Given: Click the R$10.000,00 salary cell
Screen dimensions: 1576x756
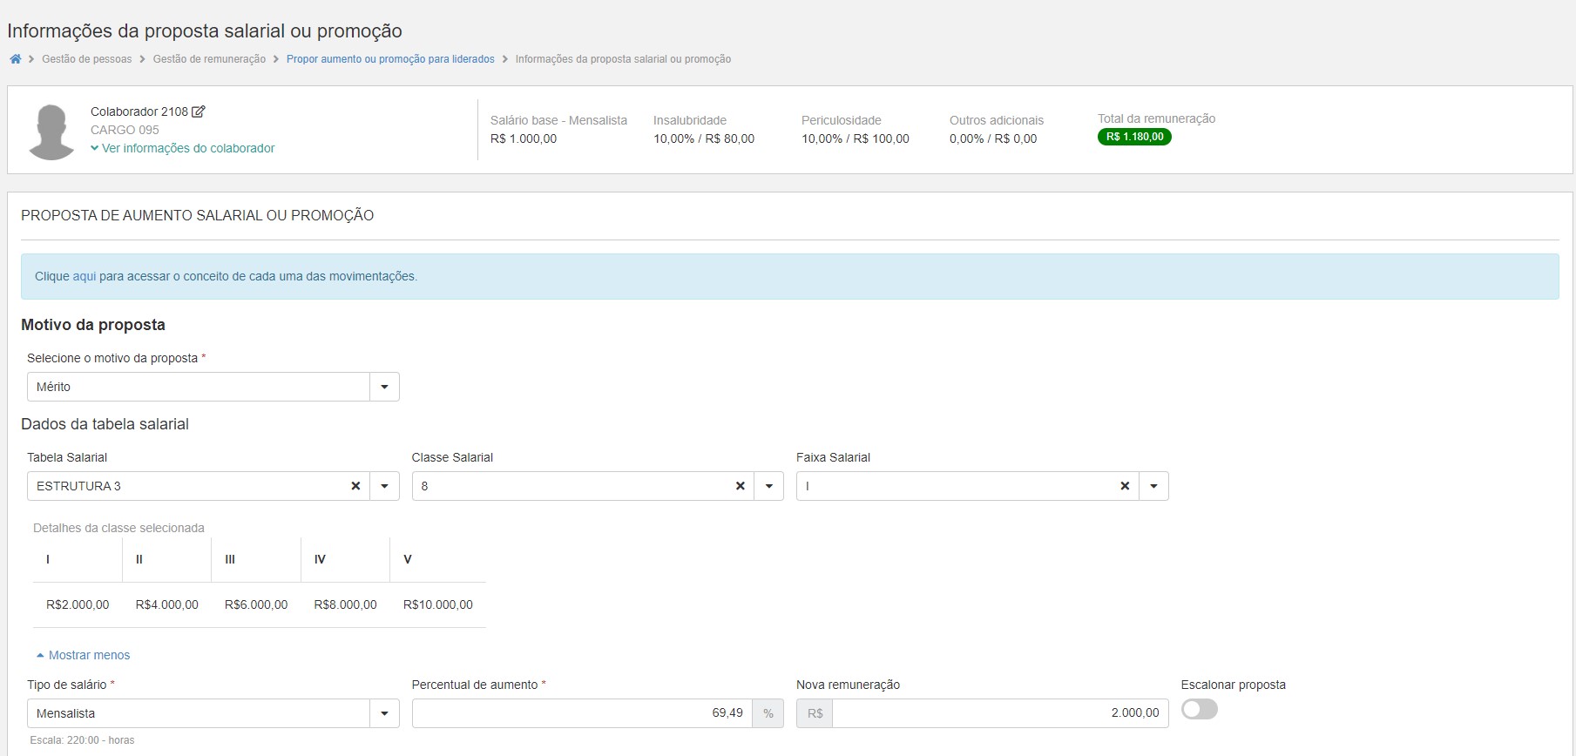Looking at the screenshot, I should (438, 604).
